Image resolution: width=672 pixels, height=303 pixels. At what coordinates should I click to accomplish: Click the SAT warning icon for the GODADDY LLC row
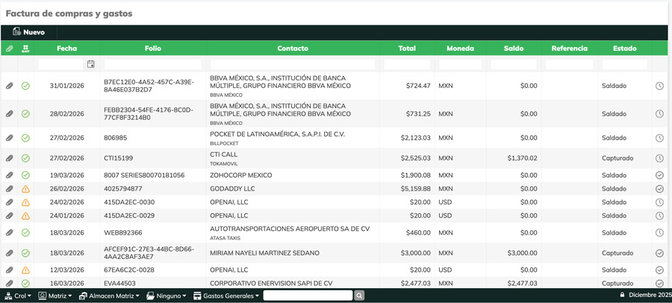point(25,189)
